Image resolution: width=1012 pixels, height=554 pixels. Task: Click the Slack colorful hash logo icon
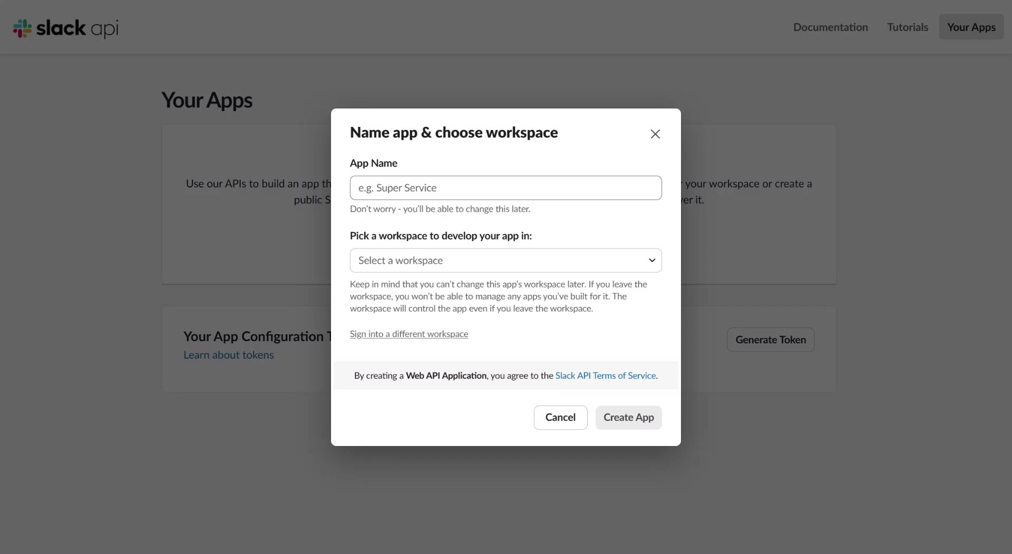22,28
